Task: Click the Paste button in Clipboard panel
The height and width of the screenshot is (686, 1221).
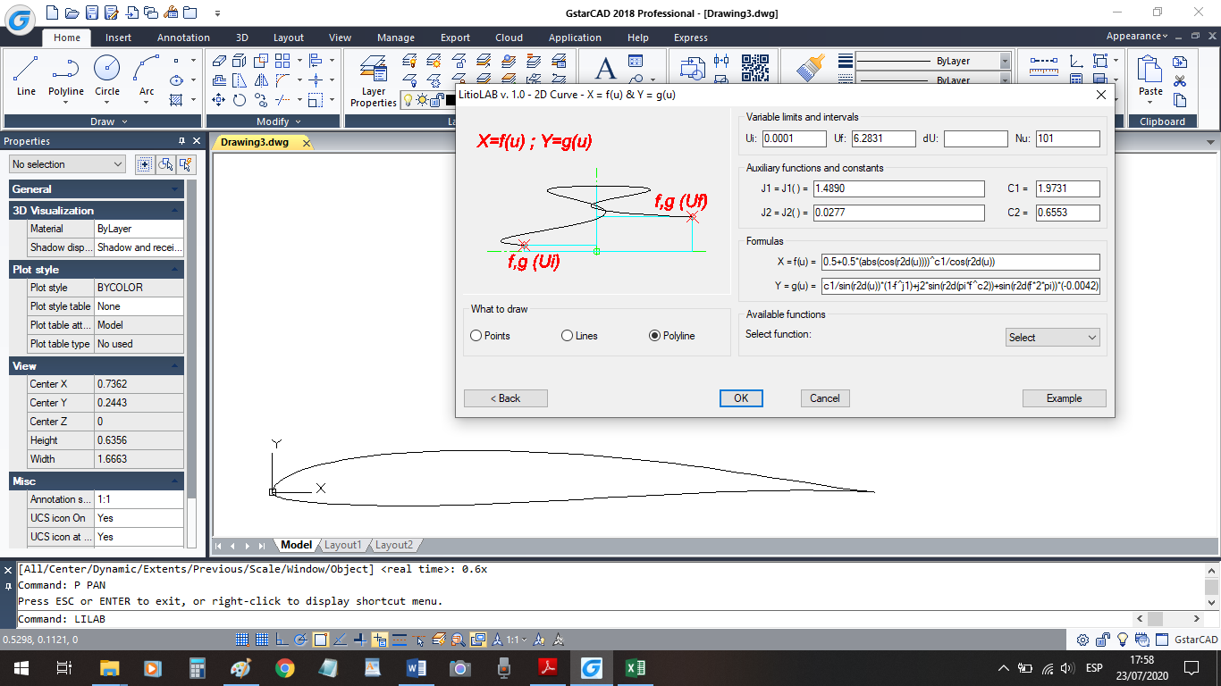Action: point(1150,76)
